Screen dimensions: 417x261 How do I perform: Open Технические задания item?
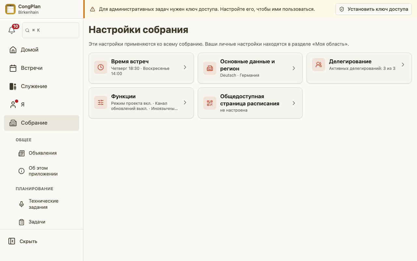[x=47, y=204]
